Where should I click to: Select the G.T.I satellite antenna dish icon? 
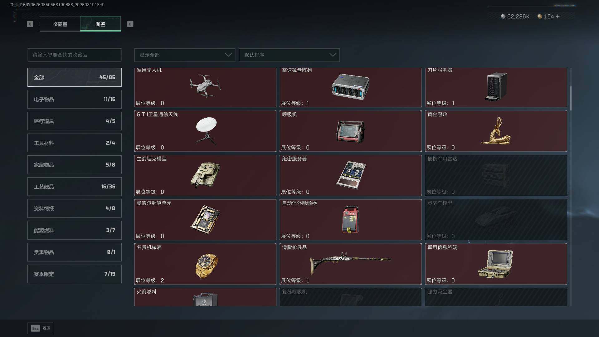click(x=206, y=131)
